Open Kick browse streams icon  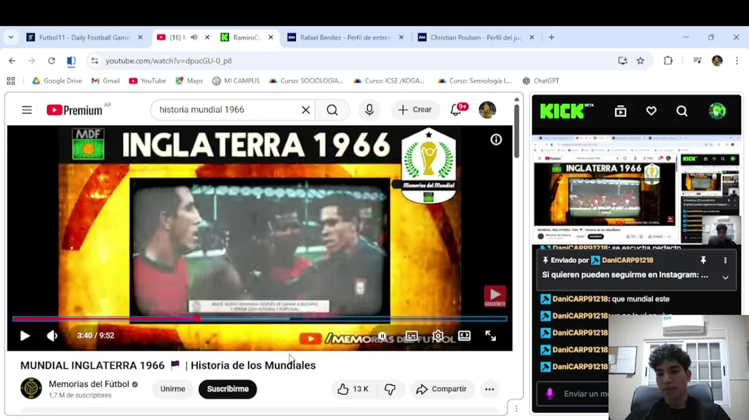pyautogui.click(x=621, y=111)
